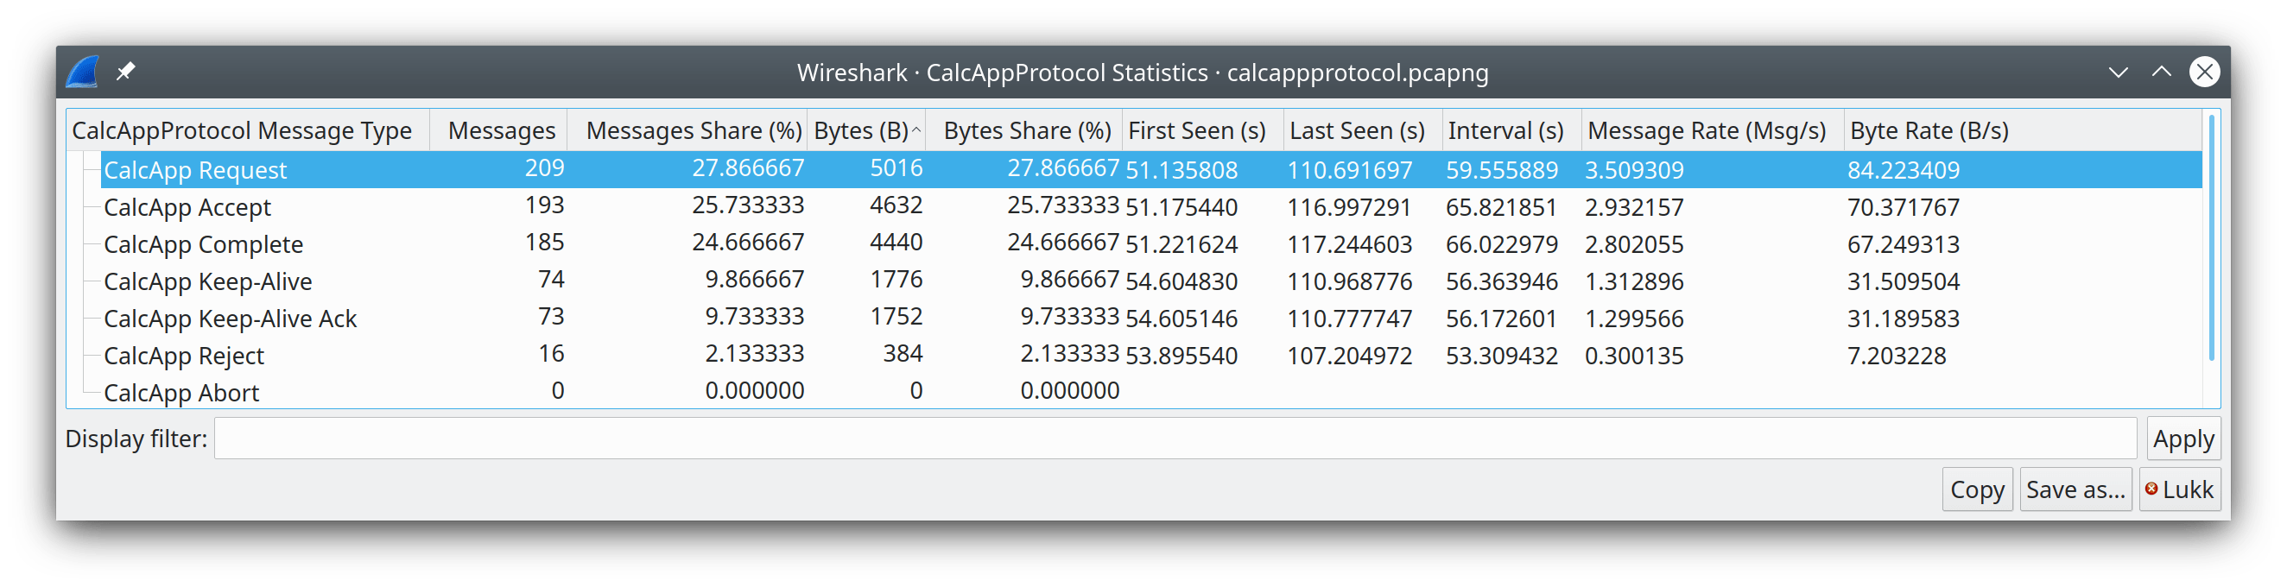Select the CalcApp Accept row
The image size is (2287, 587).
187,207
